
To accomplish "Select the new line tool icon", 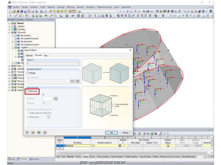I will tap(16, 16).
